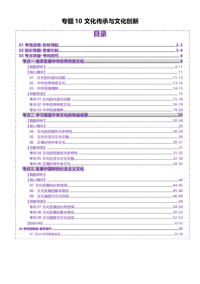Image resolution: width=200 pixels, height=284 pixels.
Task: Click the small white square at frame bottom
Action: click(x=23, y=237)
